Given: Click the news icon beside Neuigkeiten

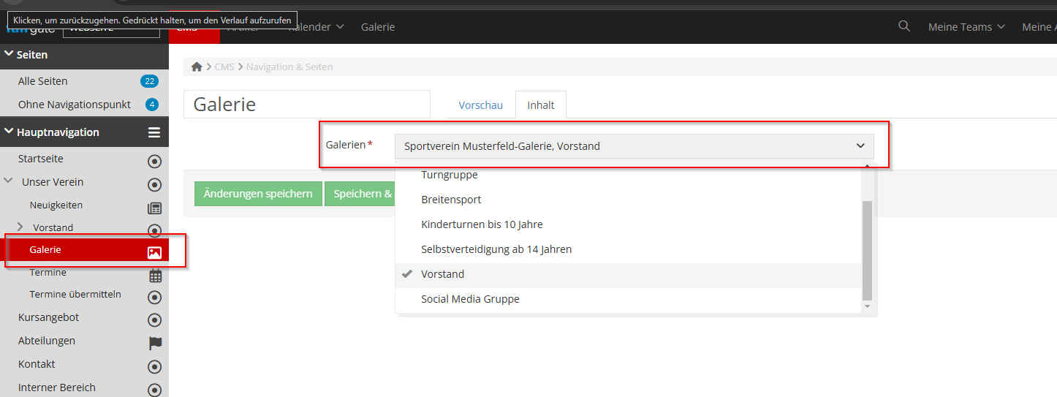Looking at the screenshot, I should [154, 208].
